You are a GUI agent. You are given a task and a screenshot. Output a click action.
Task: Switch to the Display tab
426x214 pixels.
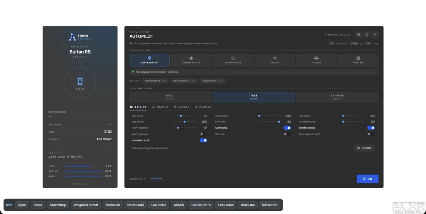(203, 107)
